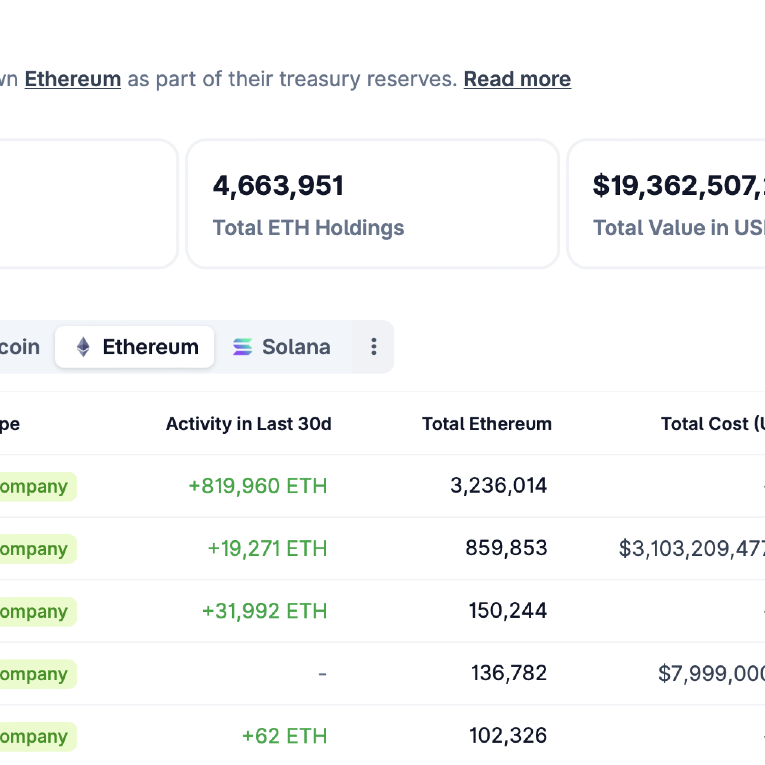Switch to the Solana tab
Screen dimensions: 765x765
pyautogui.click(x=296, y=347)
